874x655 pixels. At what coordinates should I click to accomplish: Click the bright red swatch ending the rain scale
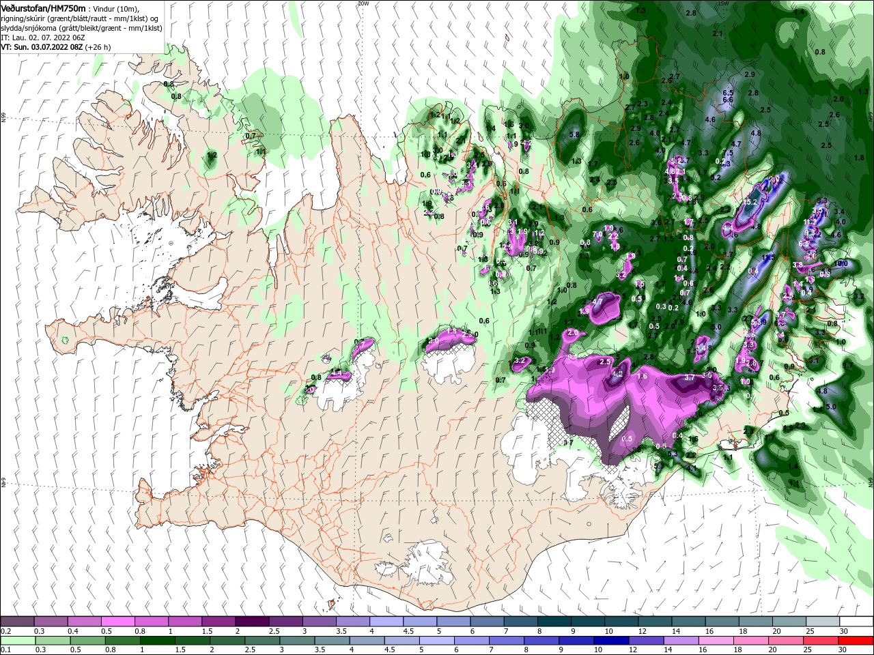(856, 641)
